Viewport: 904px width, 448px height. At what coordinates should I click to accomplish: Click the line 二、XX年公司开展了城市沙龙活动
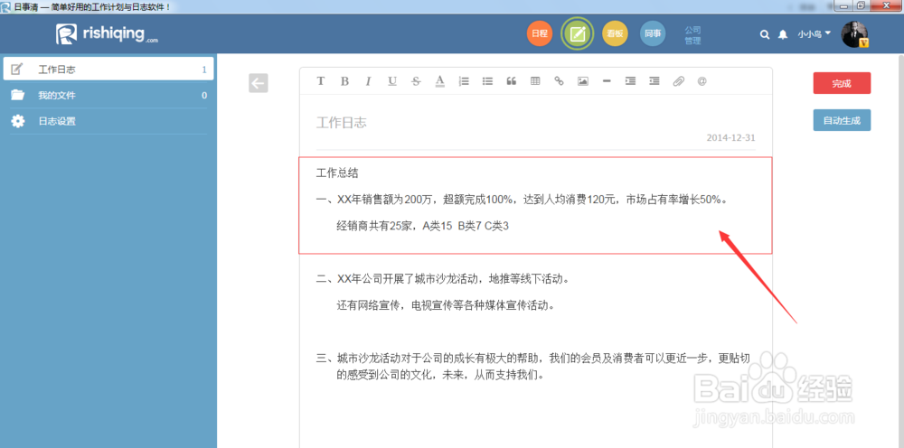coord(443,279)
